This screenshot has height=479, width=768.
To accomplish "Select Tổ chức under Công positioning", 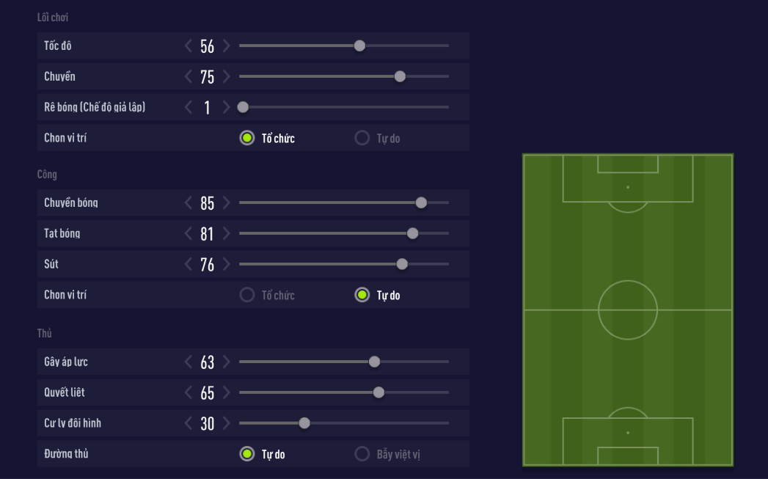I will (x=247, y=295).
